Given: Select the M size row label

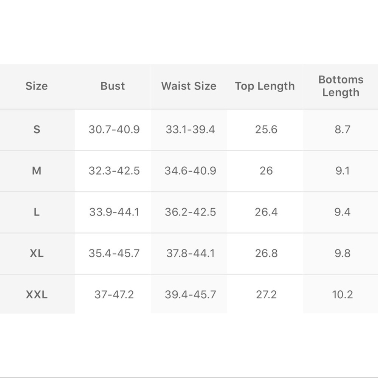Looking at the screenshot, I should (x=37, y=171).
